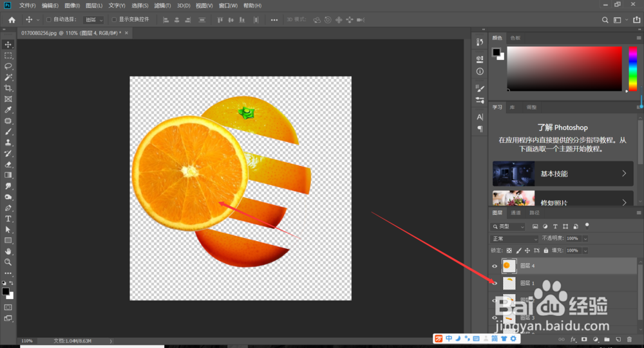Open the 正常 blend mode dropdown
Viewport: 644px width, 348px height.
click(514, 239)
